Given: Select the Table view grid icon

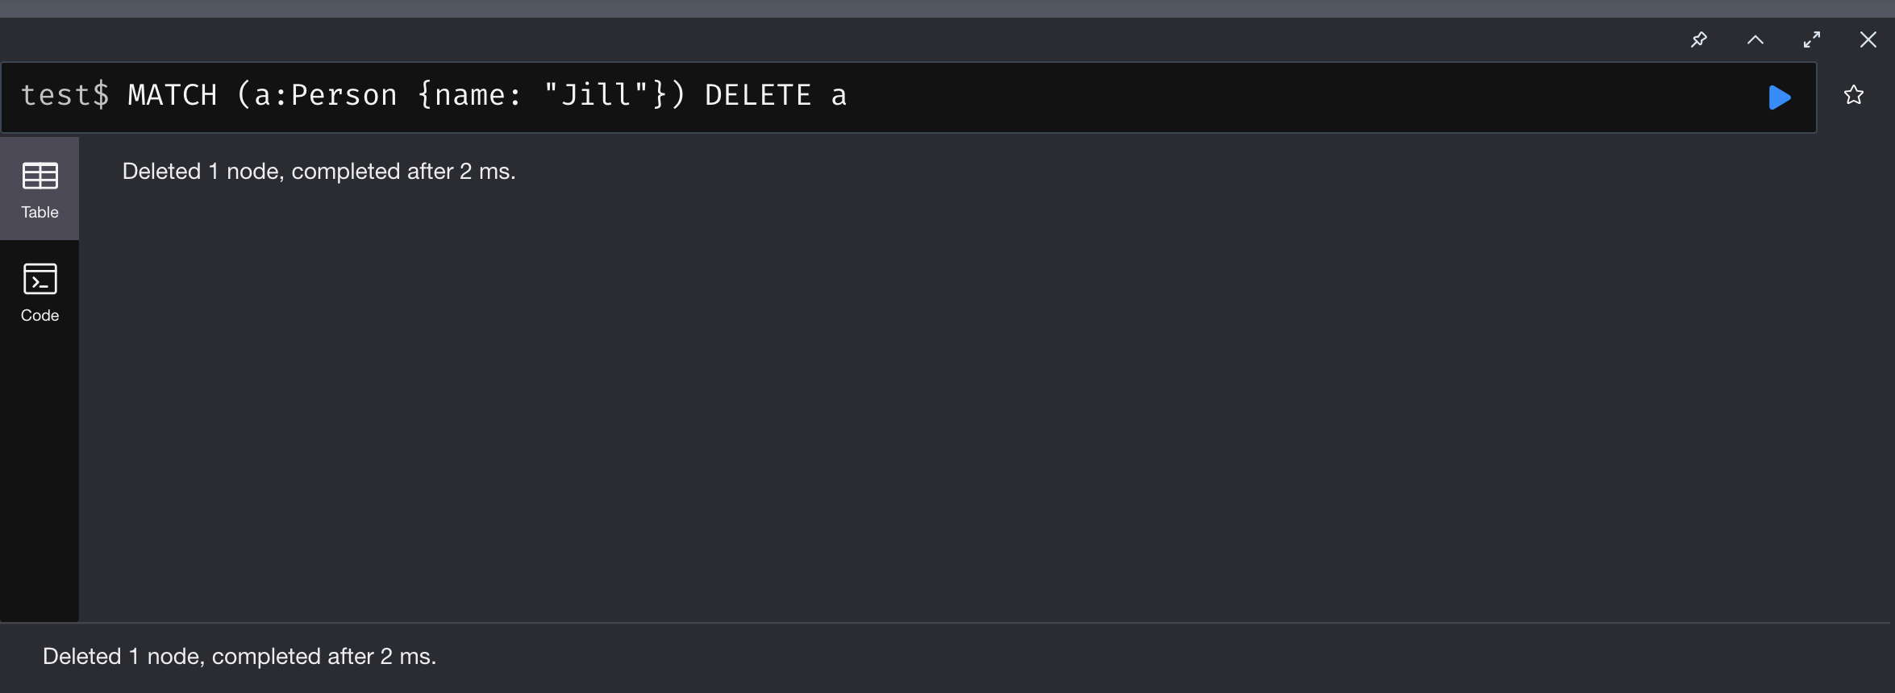Looking at the screenshot, I should 40,176.
